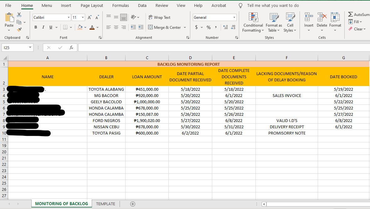
Task: Open the General number format dropdown
Action: tap(234, 18)
